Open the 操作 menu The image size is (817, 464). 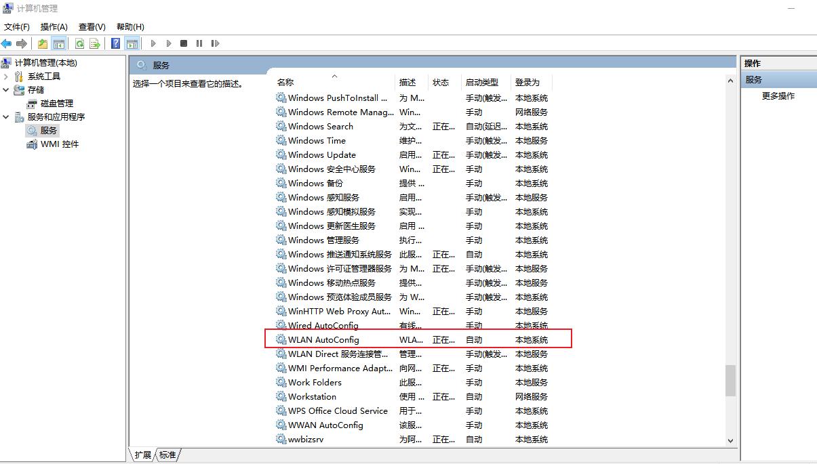click(x=53, y=26)
